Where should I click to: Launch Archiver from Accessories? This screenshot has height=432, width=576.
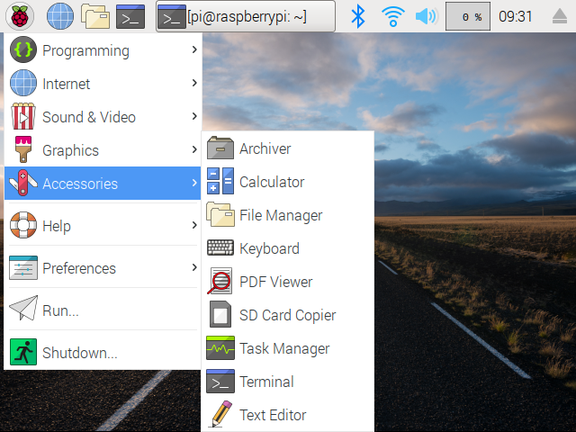coord(288,148)
